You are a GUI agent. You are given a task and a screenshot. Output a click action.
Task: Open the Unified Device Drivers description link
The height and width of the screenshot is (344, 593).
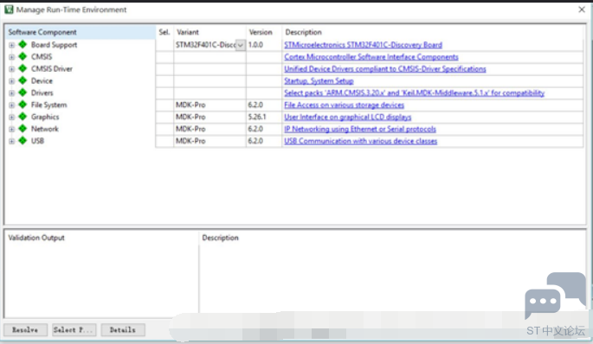(x=385, y=69)
